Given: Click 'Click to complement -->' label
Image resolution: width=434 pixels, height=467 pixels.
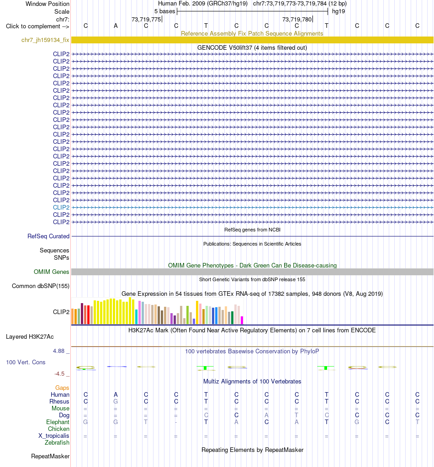Looking at the screenshot, I should coord(37,26).
